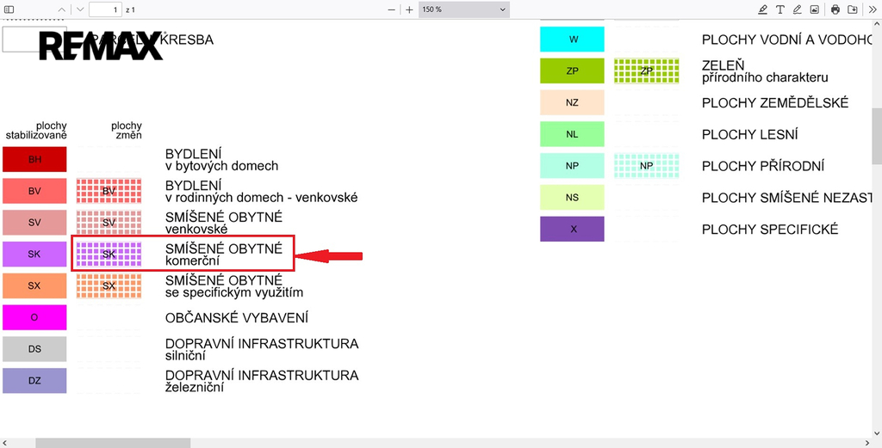The height and width of the screenshot is (448, 882).
Task: Zoom in using the plus button
Action: click(409, 9)
